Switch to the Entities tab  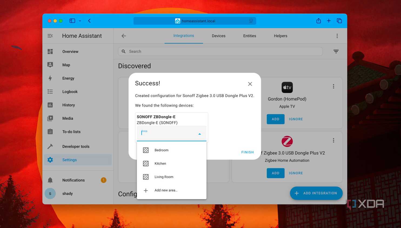[x=250, y=36]
